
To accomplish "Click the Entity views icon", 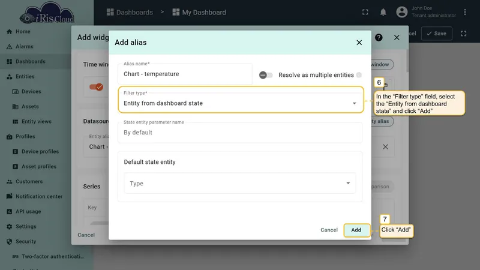I will tap(16, 122).
